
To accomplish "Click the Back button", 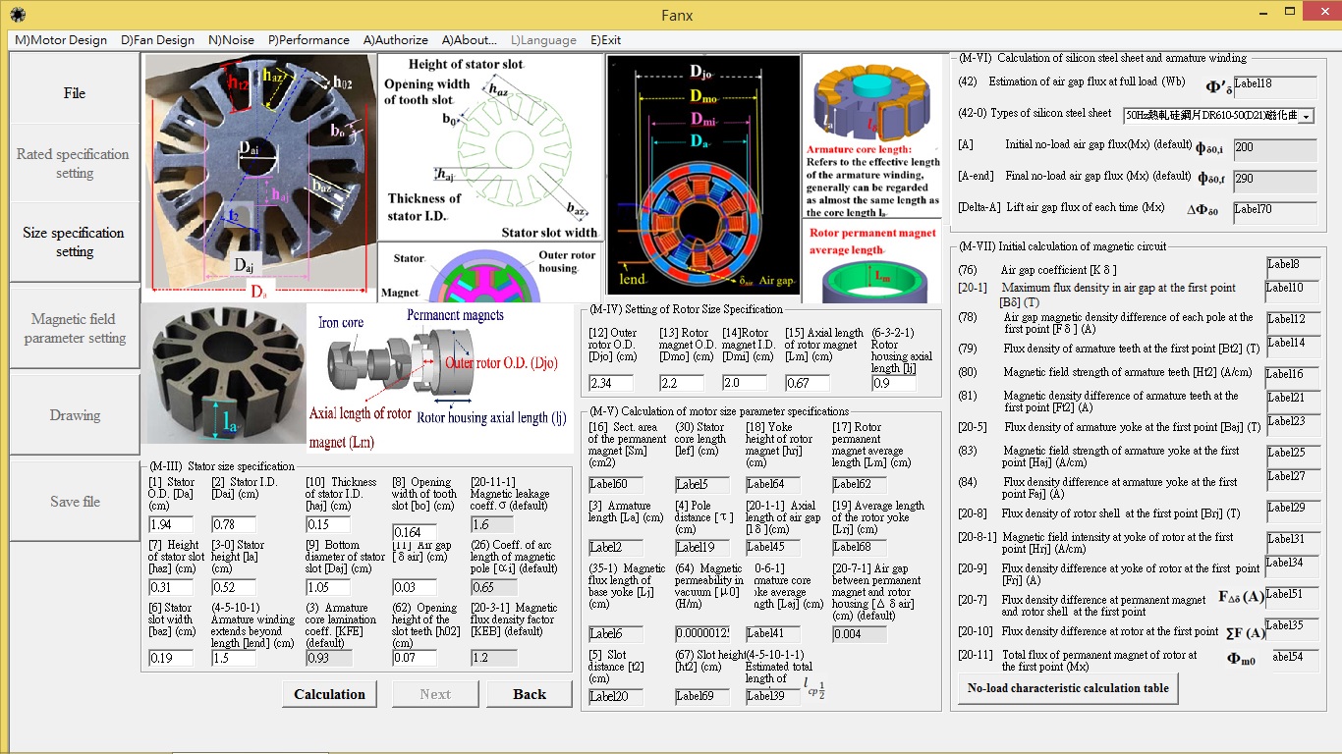I will point(530,693).
